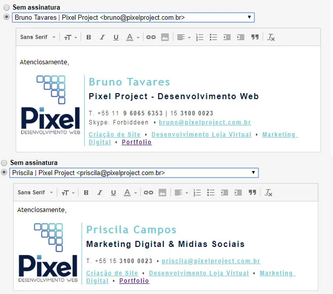Click insert link icon in Bruno signature toolbar
The width and height of the screenshot is (333, 294).
[151, 37]
